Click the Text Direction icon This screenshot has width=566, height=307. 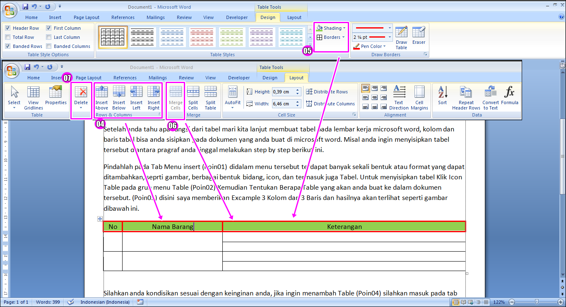[x=399, y=98]
